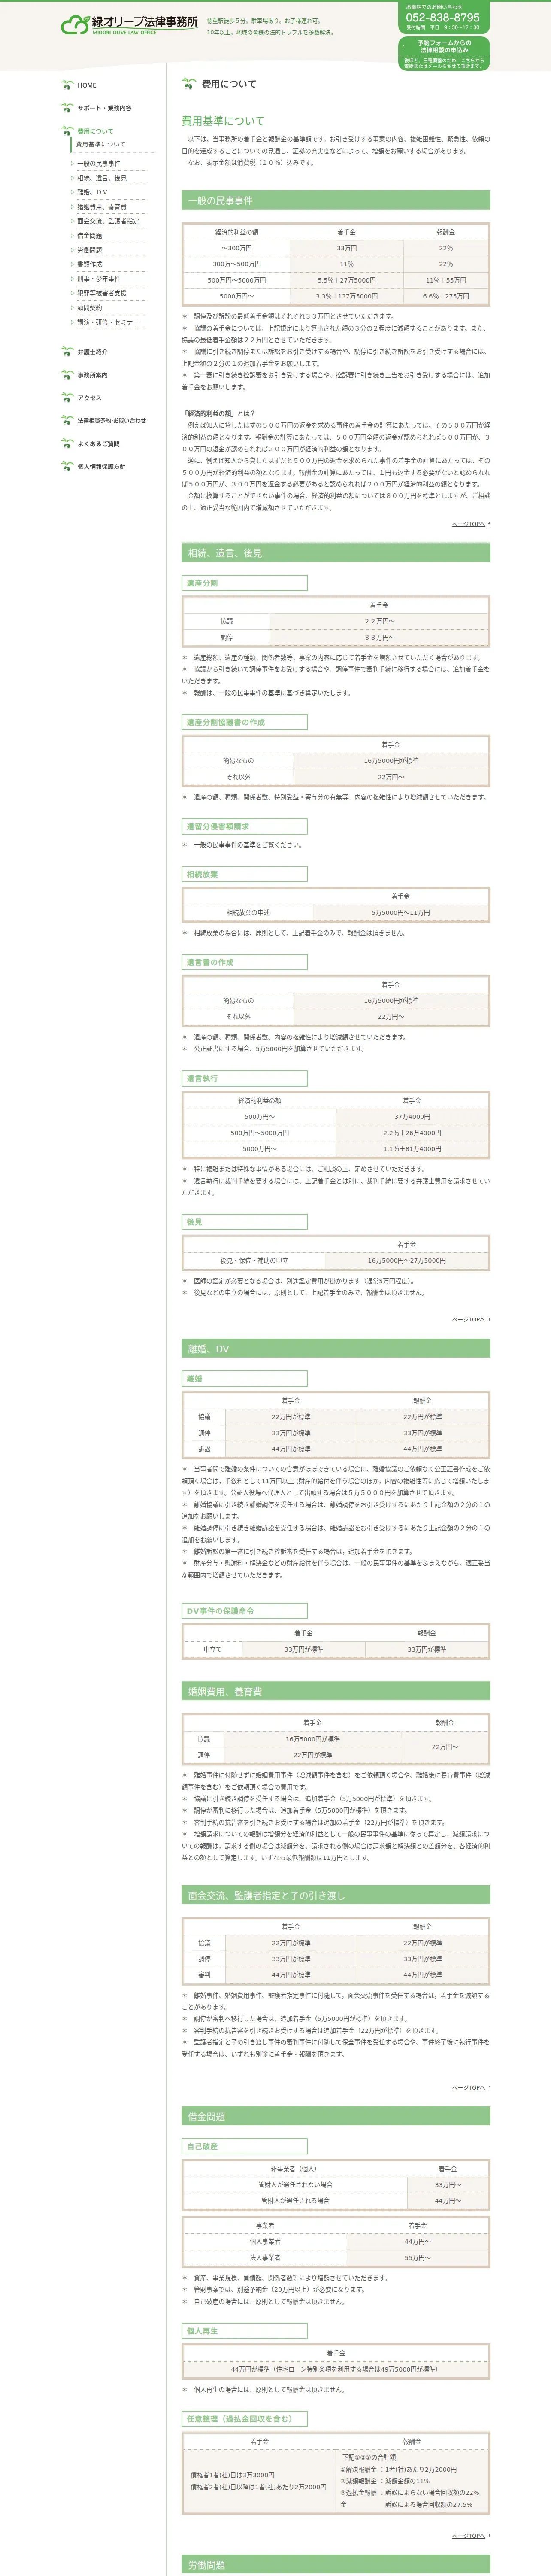Click the 個人再生 subheading
The width and height of the screenshot is (551, 2576).
coord(244,2331)
